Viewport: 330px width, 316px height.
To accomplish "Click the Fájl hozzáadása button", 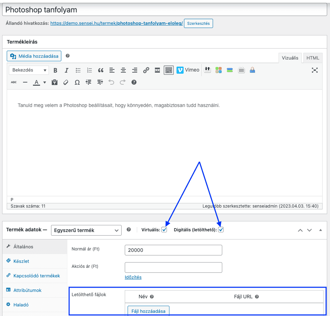I will 149,311.
